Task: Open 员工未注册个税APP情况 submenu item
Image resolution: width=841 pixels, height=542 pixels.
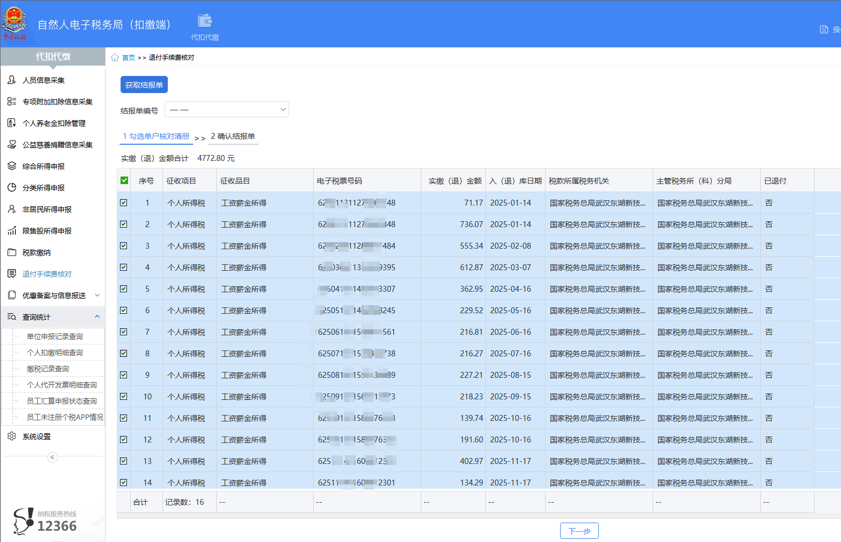Action: [65, 417]
